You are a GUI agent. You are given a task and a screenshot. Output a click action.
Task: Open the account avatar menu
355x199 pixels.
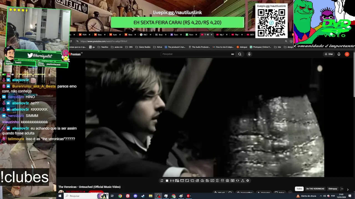347,54
